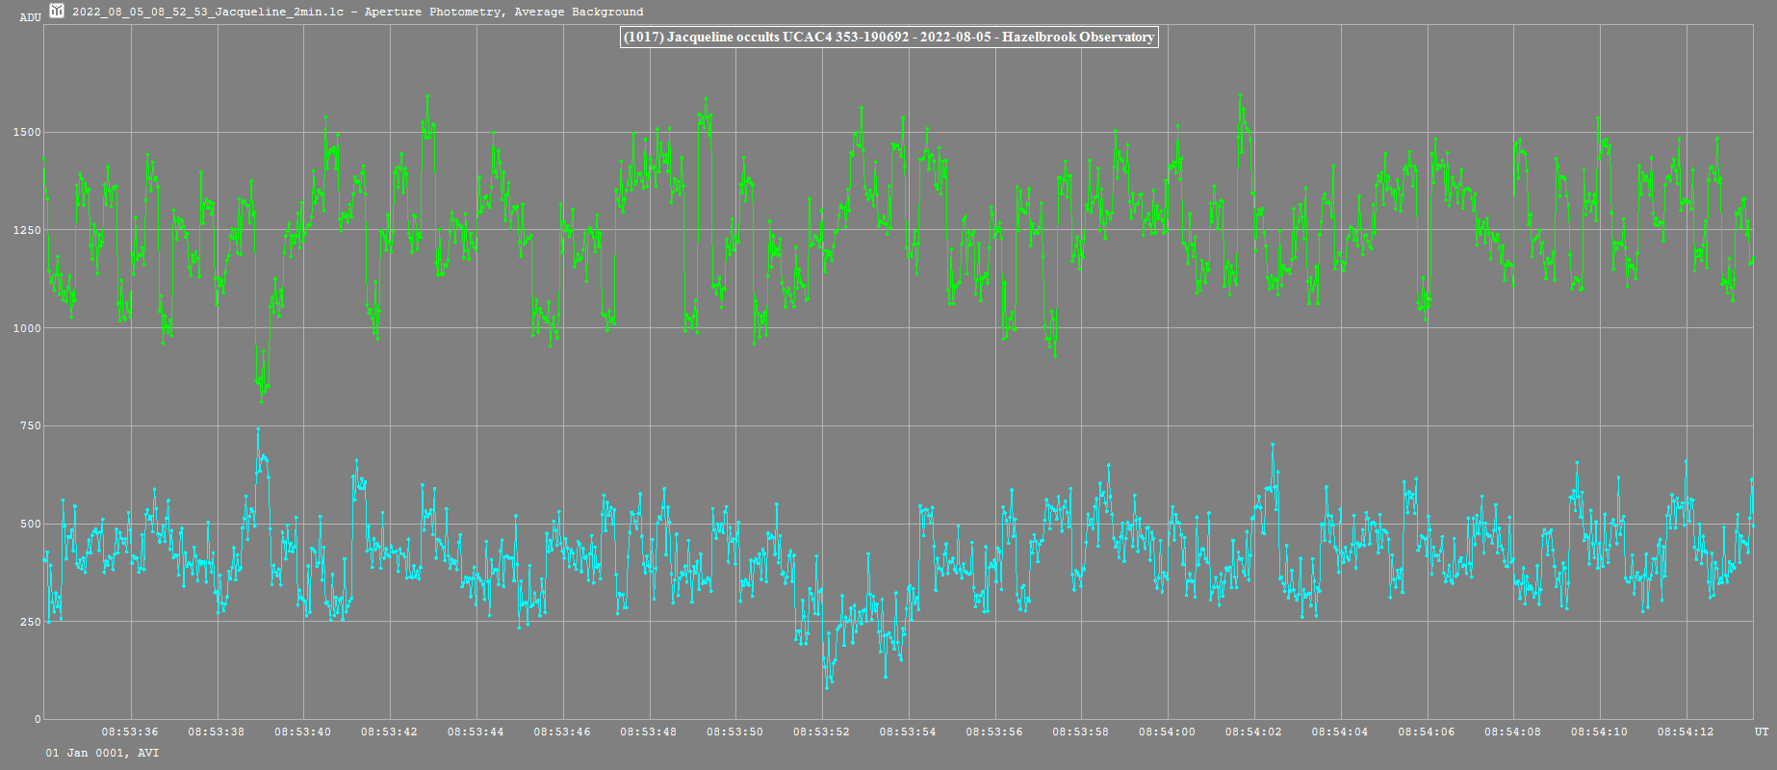Click the light curve icon beside the file name
Image resolution: width=1777 pixels, height=770 pixels.
tap(57, 11)
